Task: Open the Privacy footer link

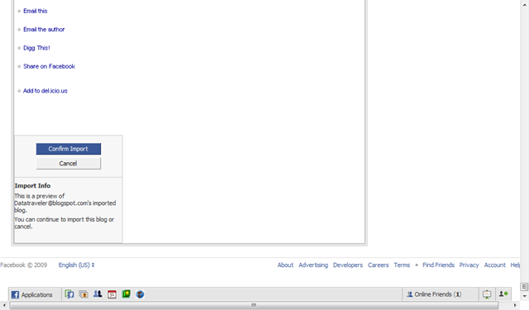Action: tap(469, 265)
